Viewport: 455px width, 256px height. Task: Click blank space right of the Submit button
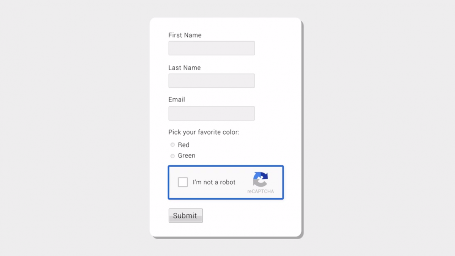(246, 215)
